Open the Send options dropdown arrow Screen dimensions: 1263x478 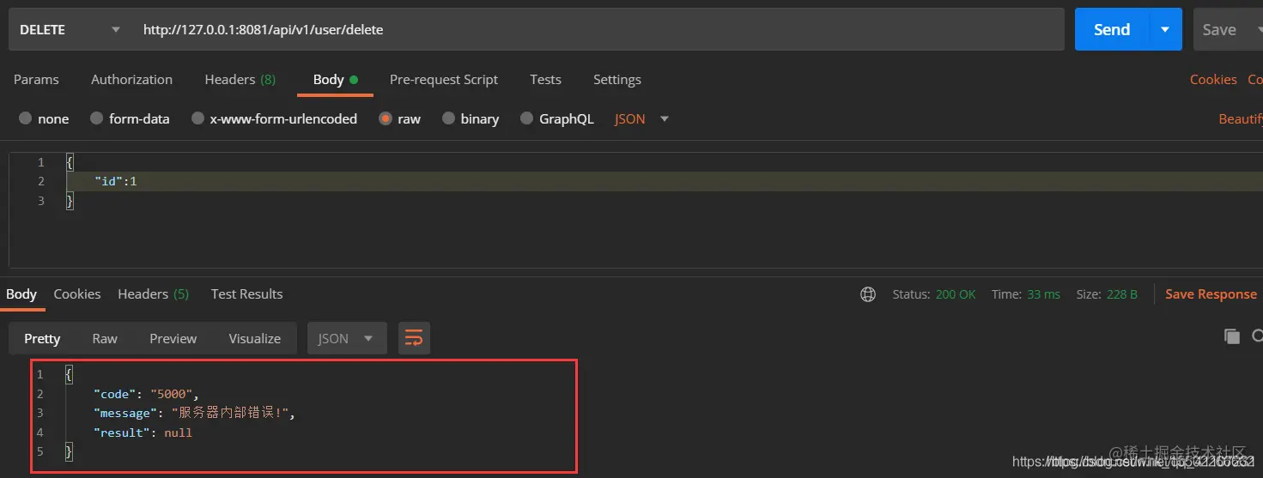(x=1165, y=29)
